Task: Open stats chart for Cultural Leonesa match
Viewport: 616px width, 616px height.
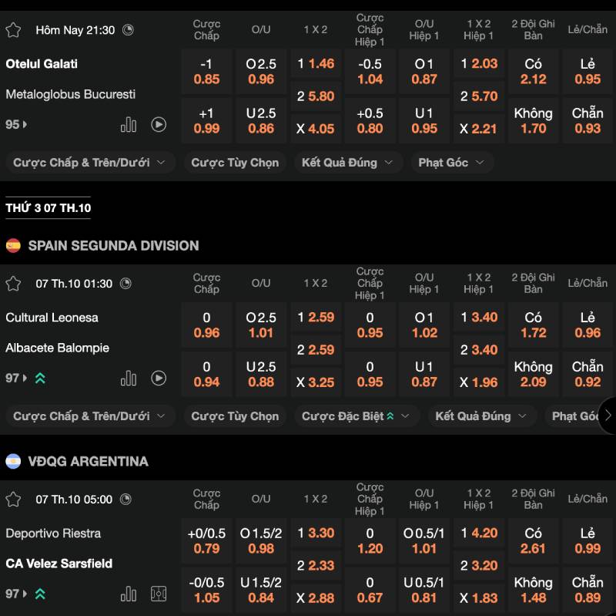Action: point(129,378)
